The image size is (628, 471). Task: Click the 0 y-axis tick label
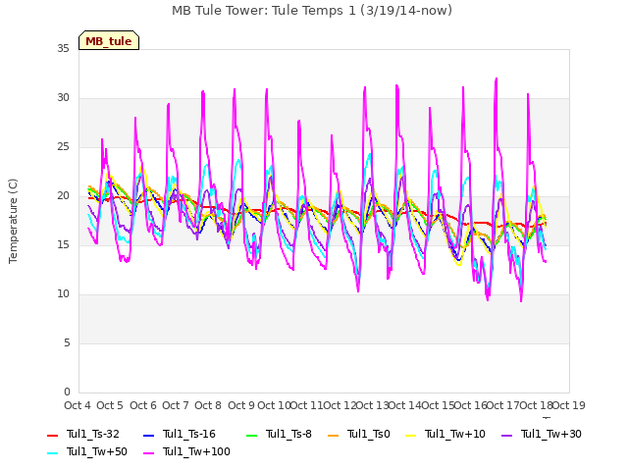pyautogui.click(x=67, y=392)
